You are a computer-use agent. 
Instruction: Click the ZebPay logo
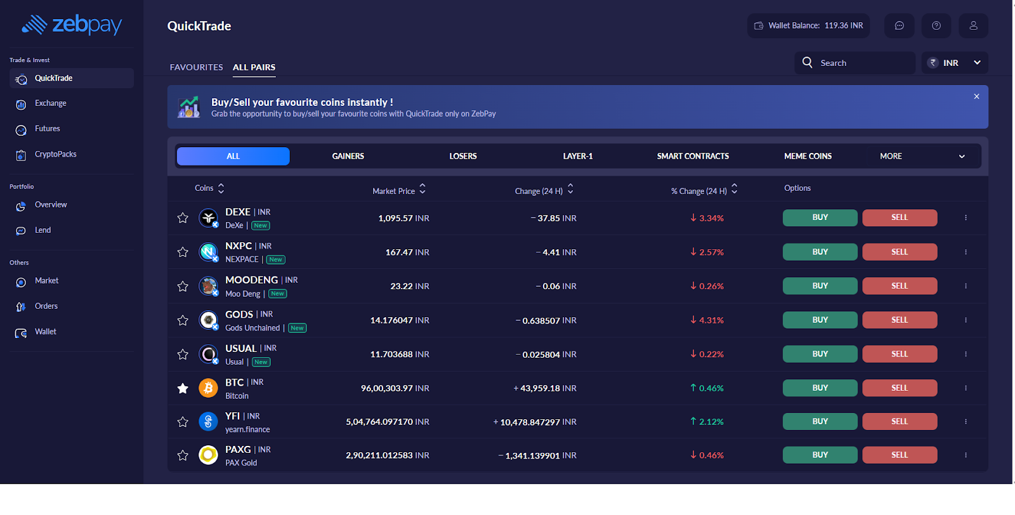72,25
